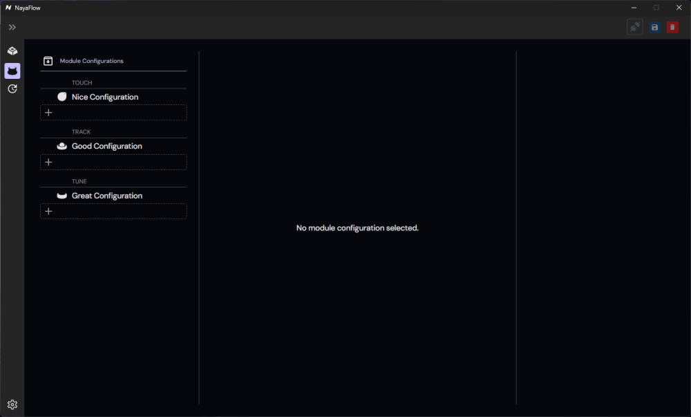Click the red trash delete button
This screenshot has height=417, width=691.
click(x=672, y=27)
